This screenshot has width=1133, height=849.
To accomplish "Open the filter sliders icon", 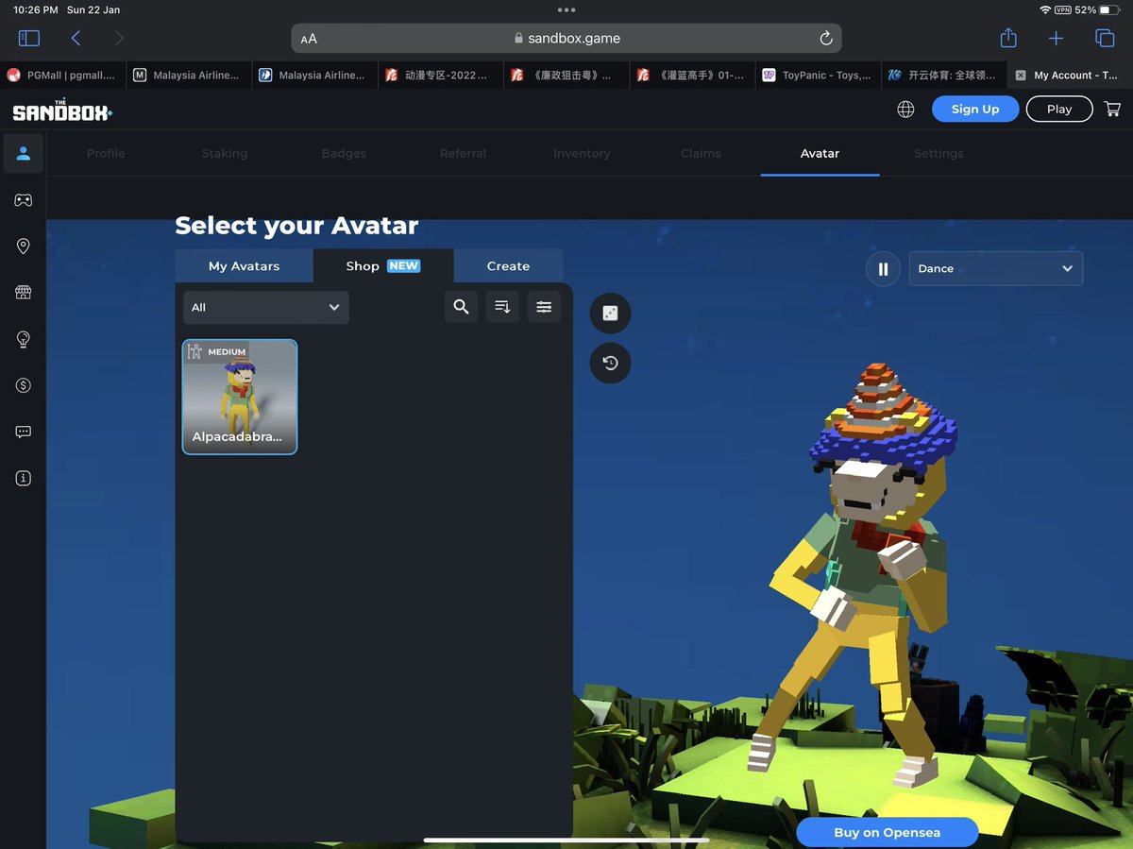I will click(544, 307).
